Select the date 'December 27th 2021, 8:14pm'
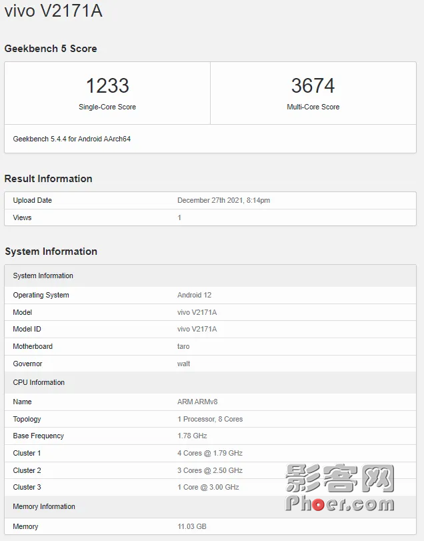This screenshot has height=541, width=424. [x=224, y=201]
